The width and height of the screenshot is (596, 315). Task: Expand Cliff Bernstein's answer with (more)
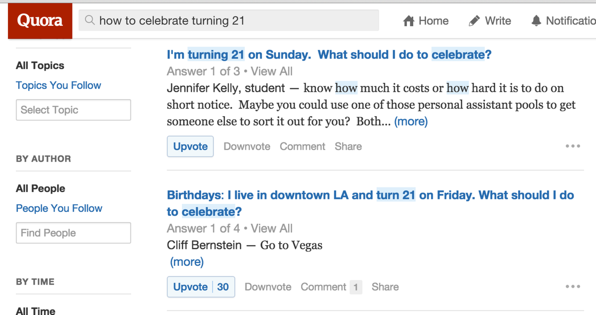187,262
